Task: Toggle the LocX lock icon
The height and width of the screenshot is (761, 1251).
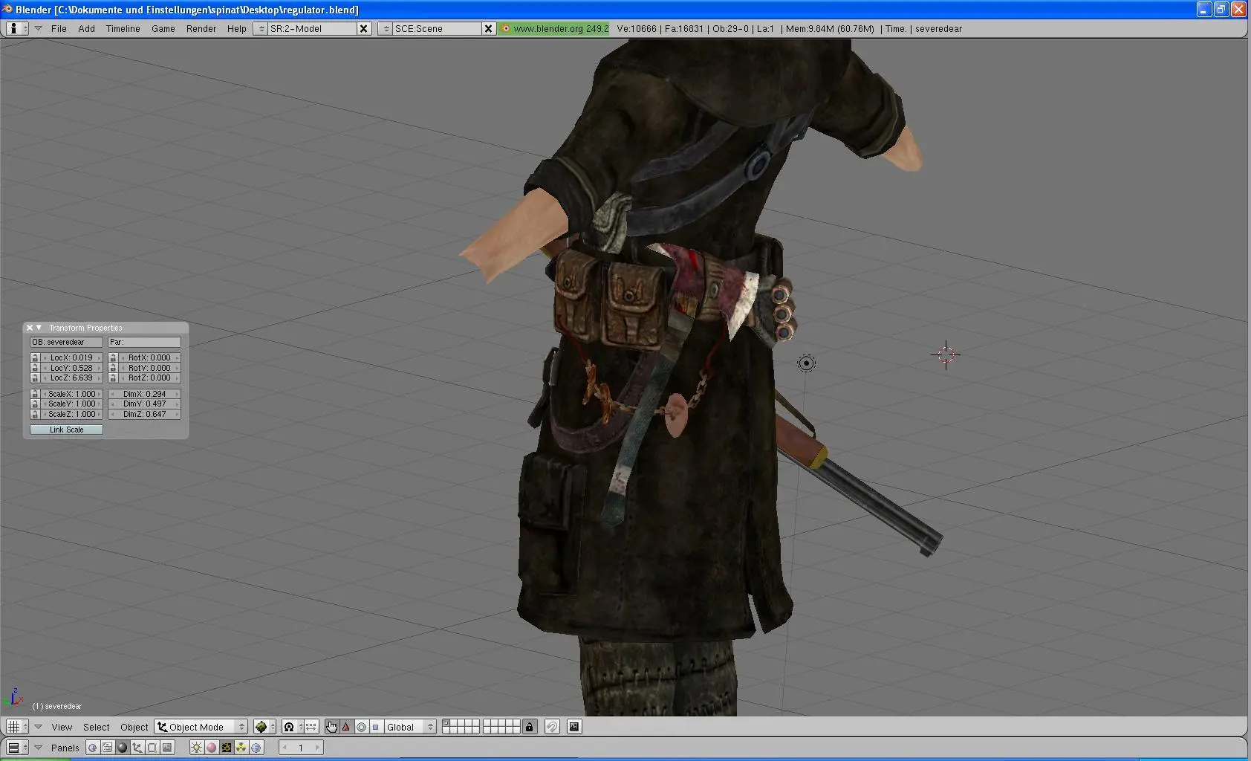Action: [34, 357]
